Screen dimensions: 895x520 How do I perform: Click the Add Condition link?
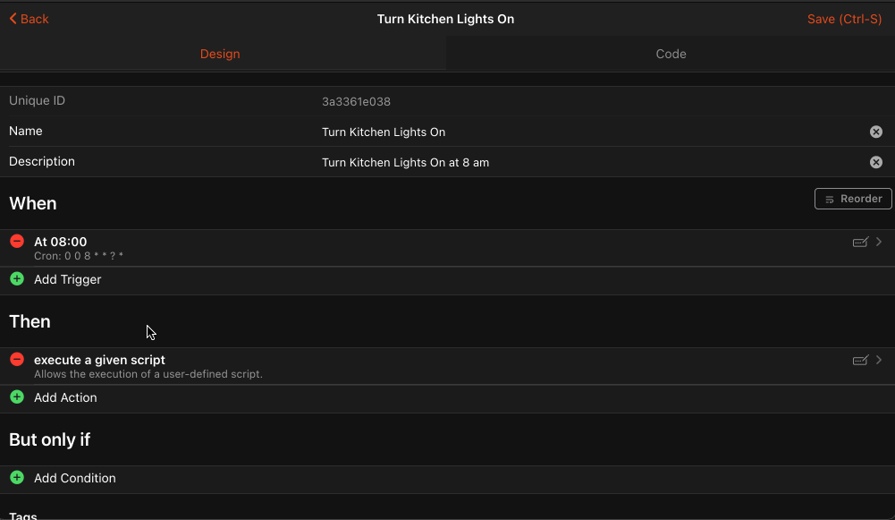[75, 478]
